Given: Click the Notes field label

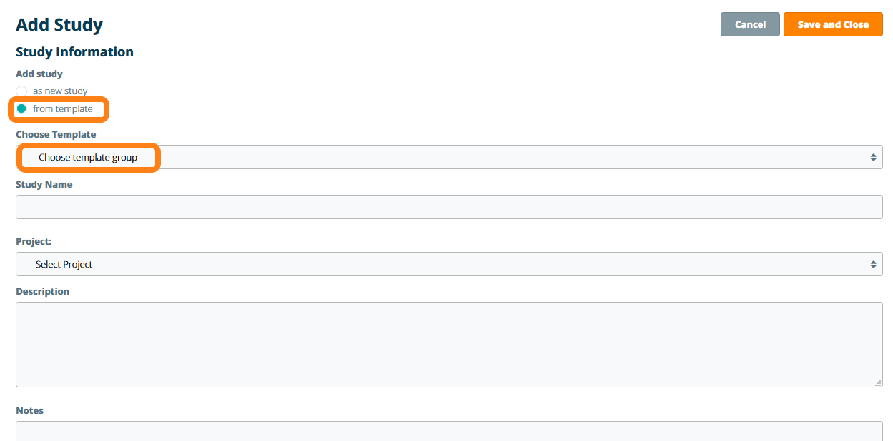Looking at the screenshot, I should pyautogui.click(x=30, y=410).
